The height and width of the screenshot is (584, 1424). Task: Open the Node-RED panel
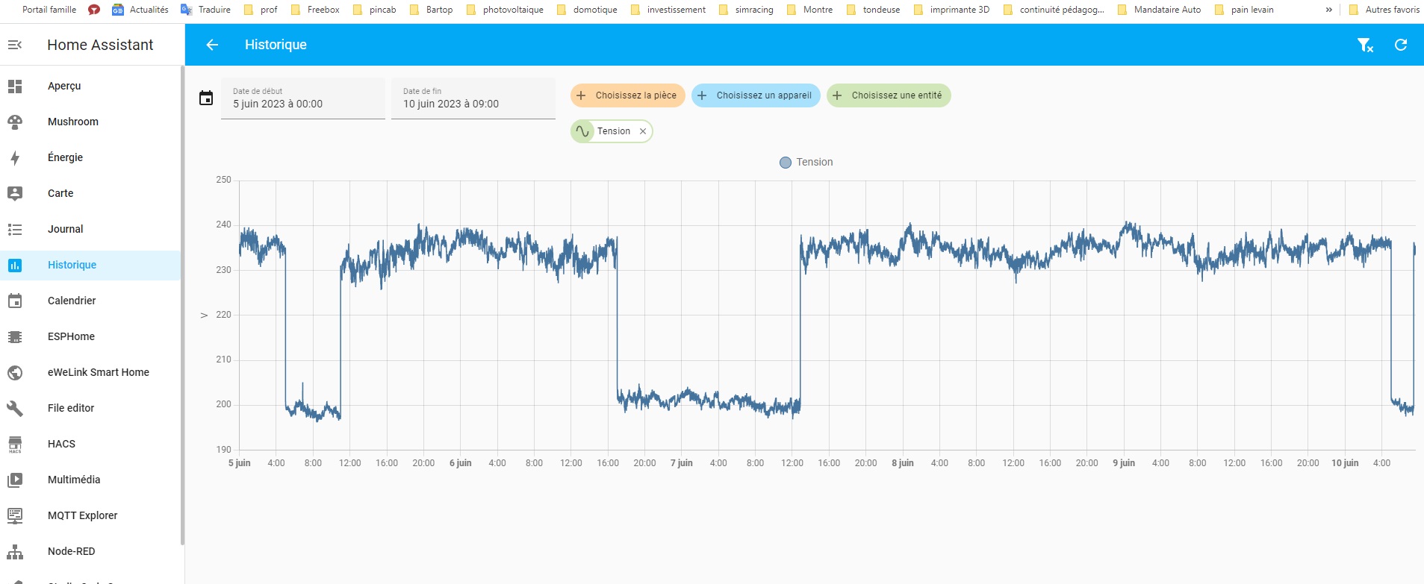click(71, 551)
